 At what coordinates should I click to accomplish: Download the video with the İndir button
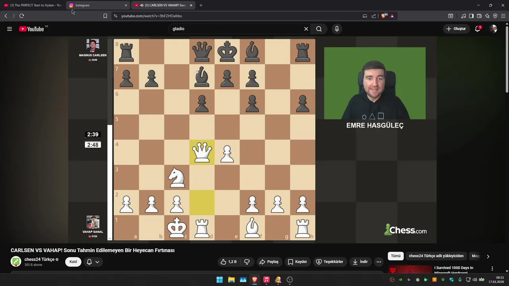(x=360, y=262)
